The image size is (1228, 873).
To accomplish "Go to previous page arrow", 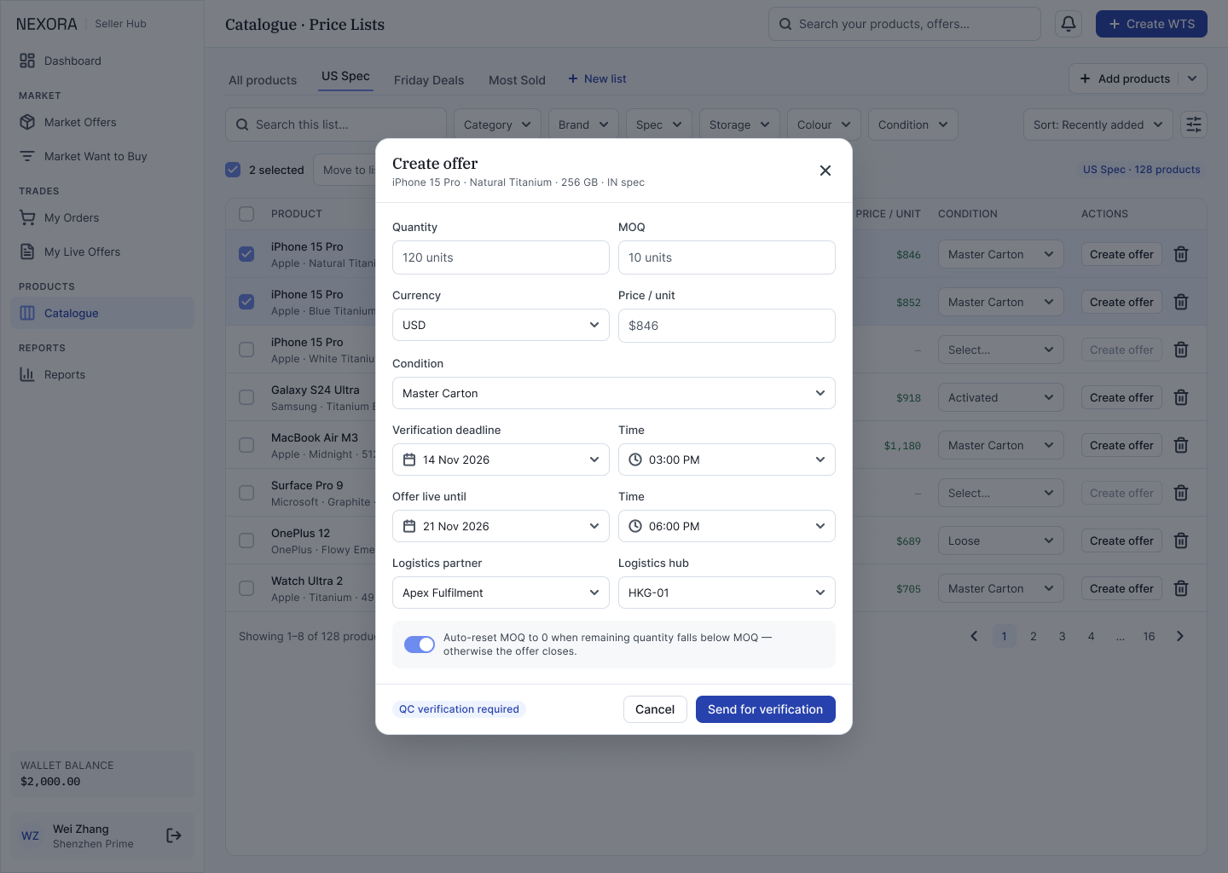I will point(974,636).
